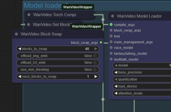Viewport: 171px width, 112px height.
Task: Collapse the WanVideo Block Swap node dot
Action: pyautogui.click(x=16, y=34)
